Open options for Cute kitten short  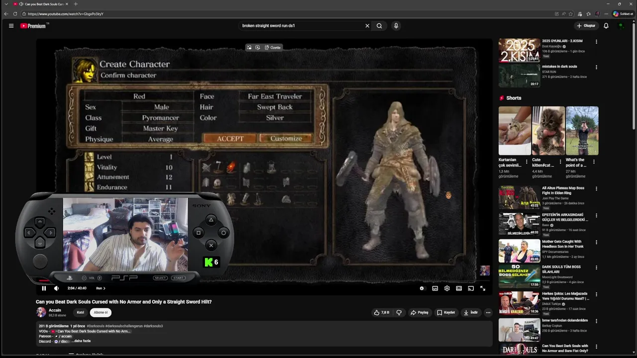click(x=560, y=162)
